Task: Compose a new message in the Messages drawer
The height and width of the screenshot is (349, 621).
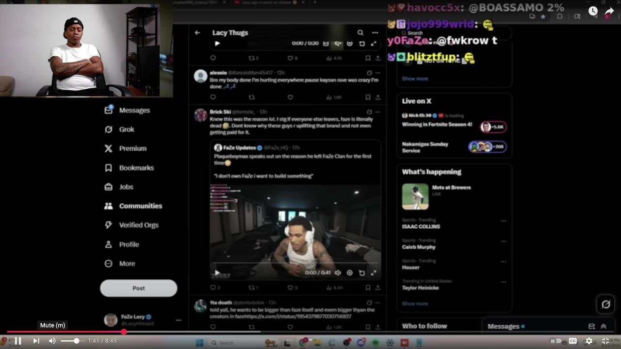Action: pos(591,327)
